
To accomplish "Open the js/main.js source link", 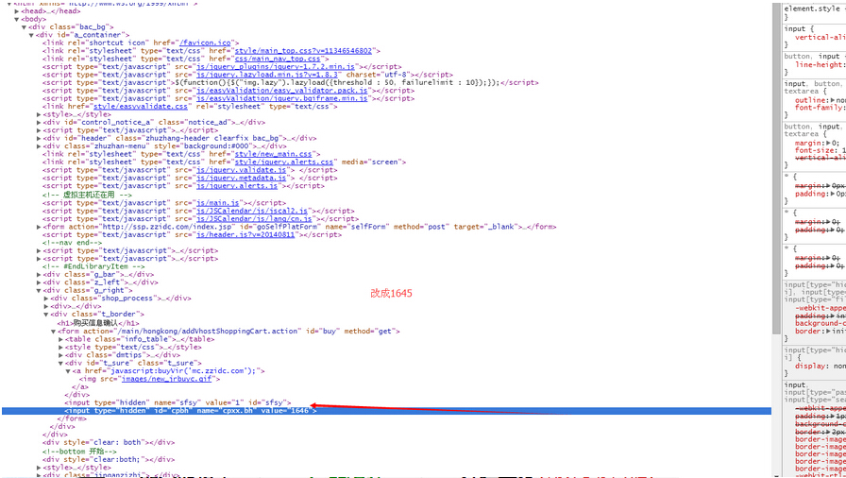I will 217,203.
